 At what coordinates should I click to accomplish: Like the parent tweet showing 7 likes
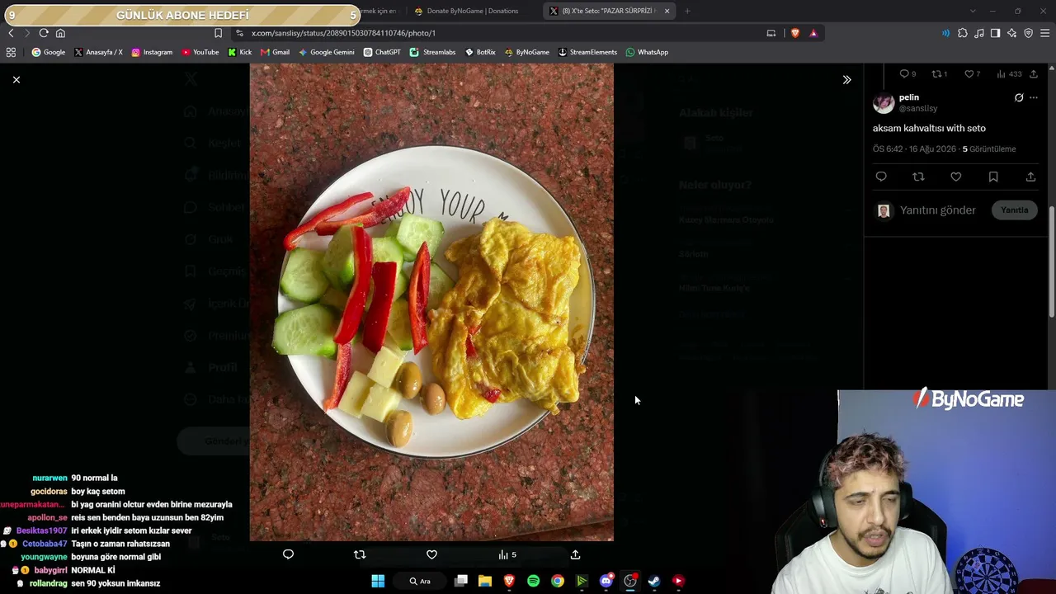(973, 74)
